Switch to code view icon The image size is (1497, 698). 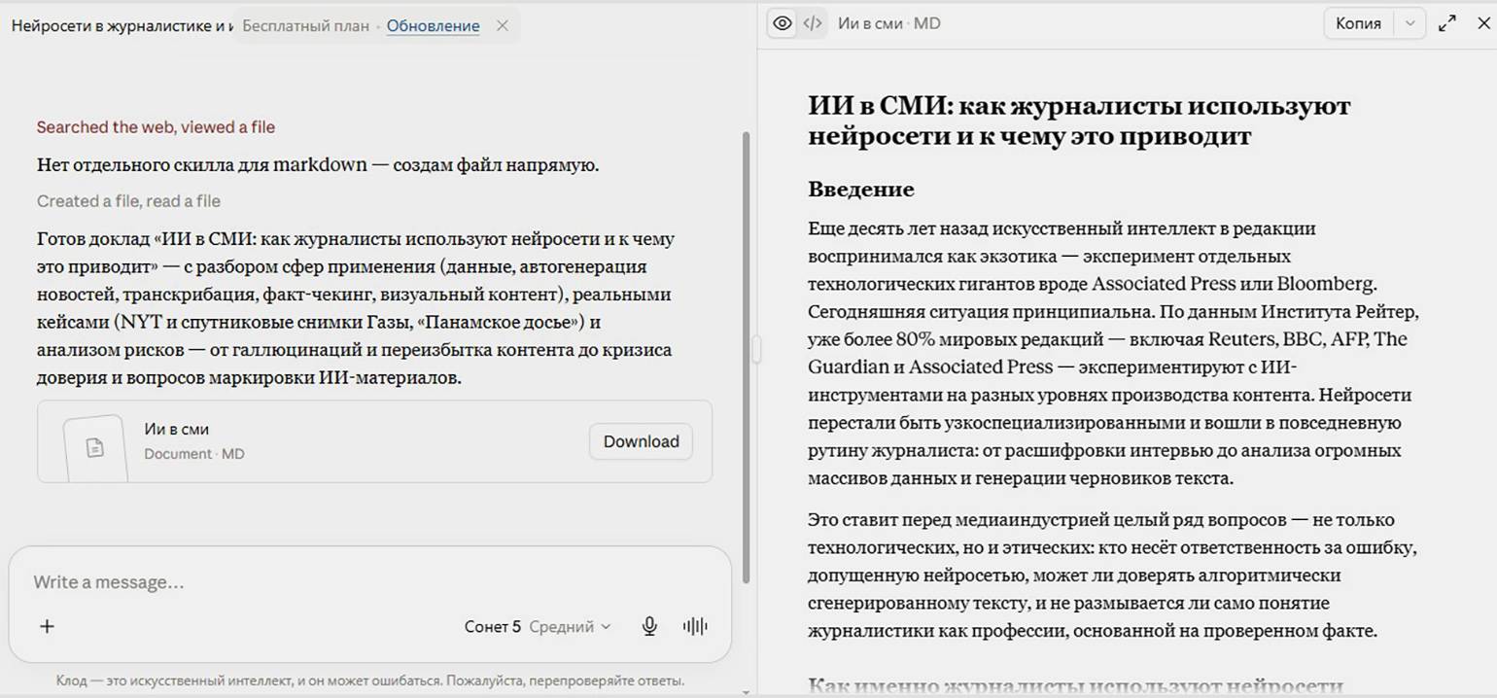813,23
